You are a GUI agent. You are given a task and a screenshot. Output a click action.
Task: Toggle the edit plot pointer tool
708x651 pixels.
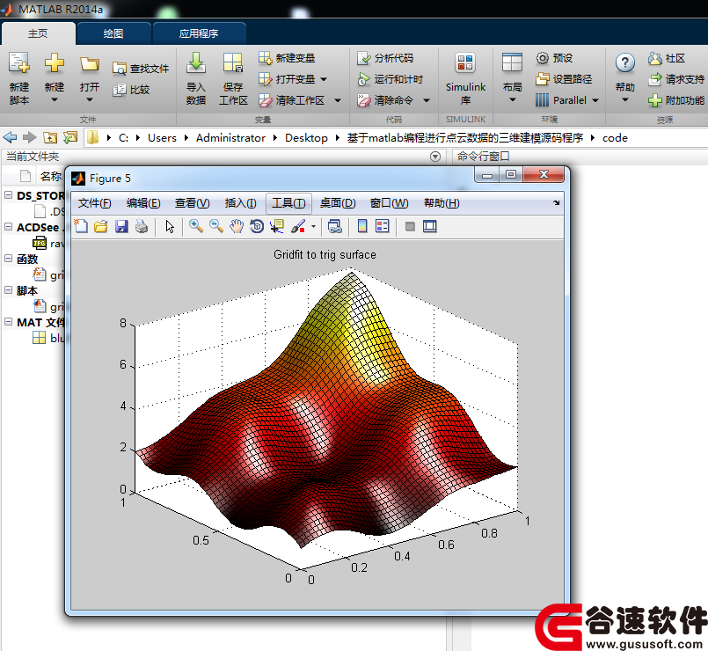tap(170, 226)
